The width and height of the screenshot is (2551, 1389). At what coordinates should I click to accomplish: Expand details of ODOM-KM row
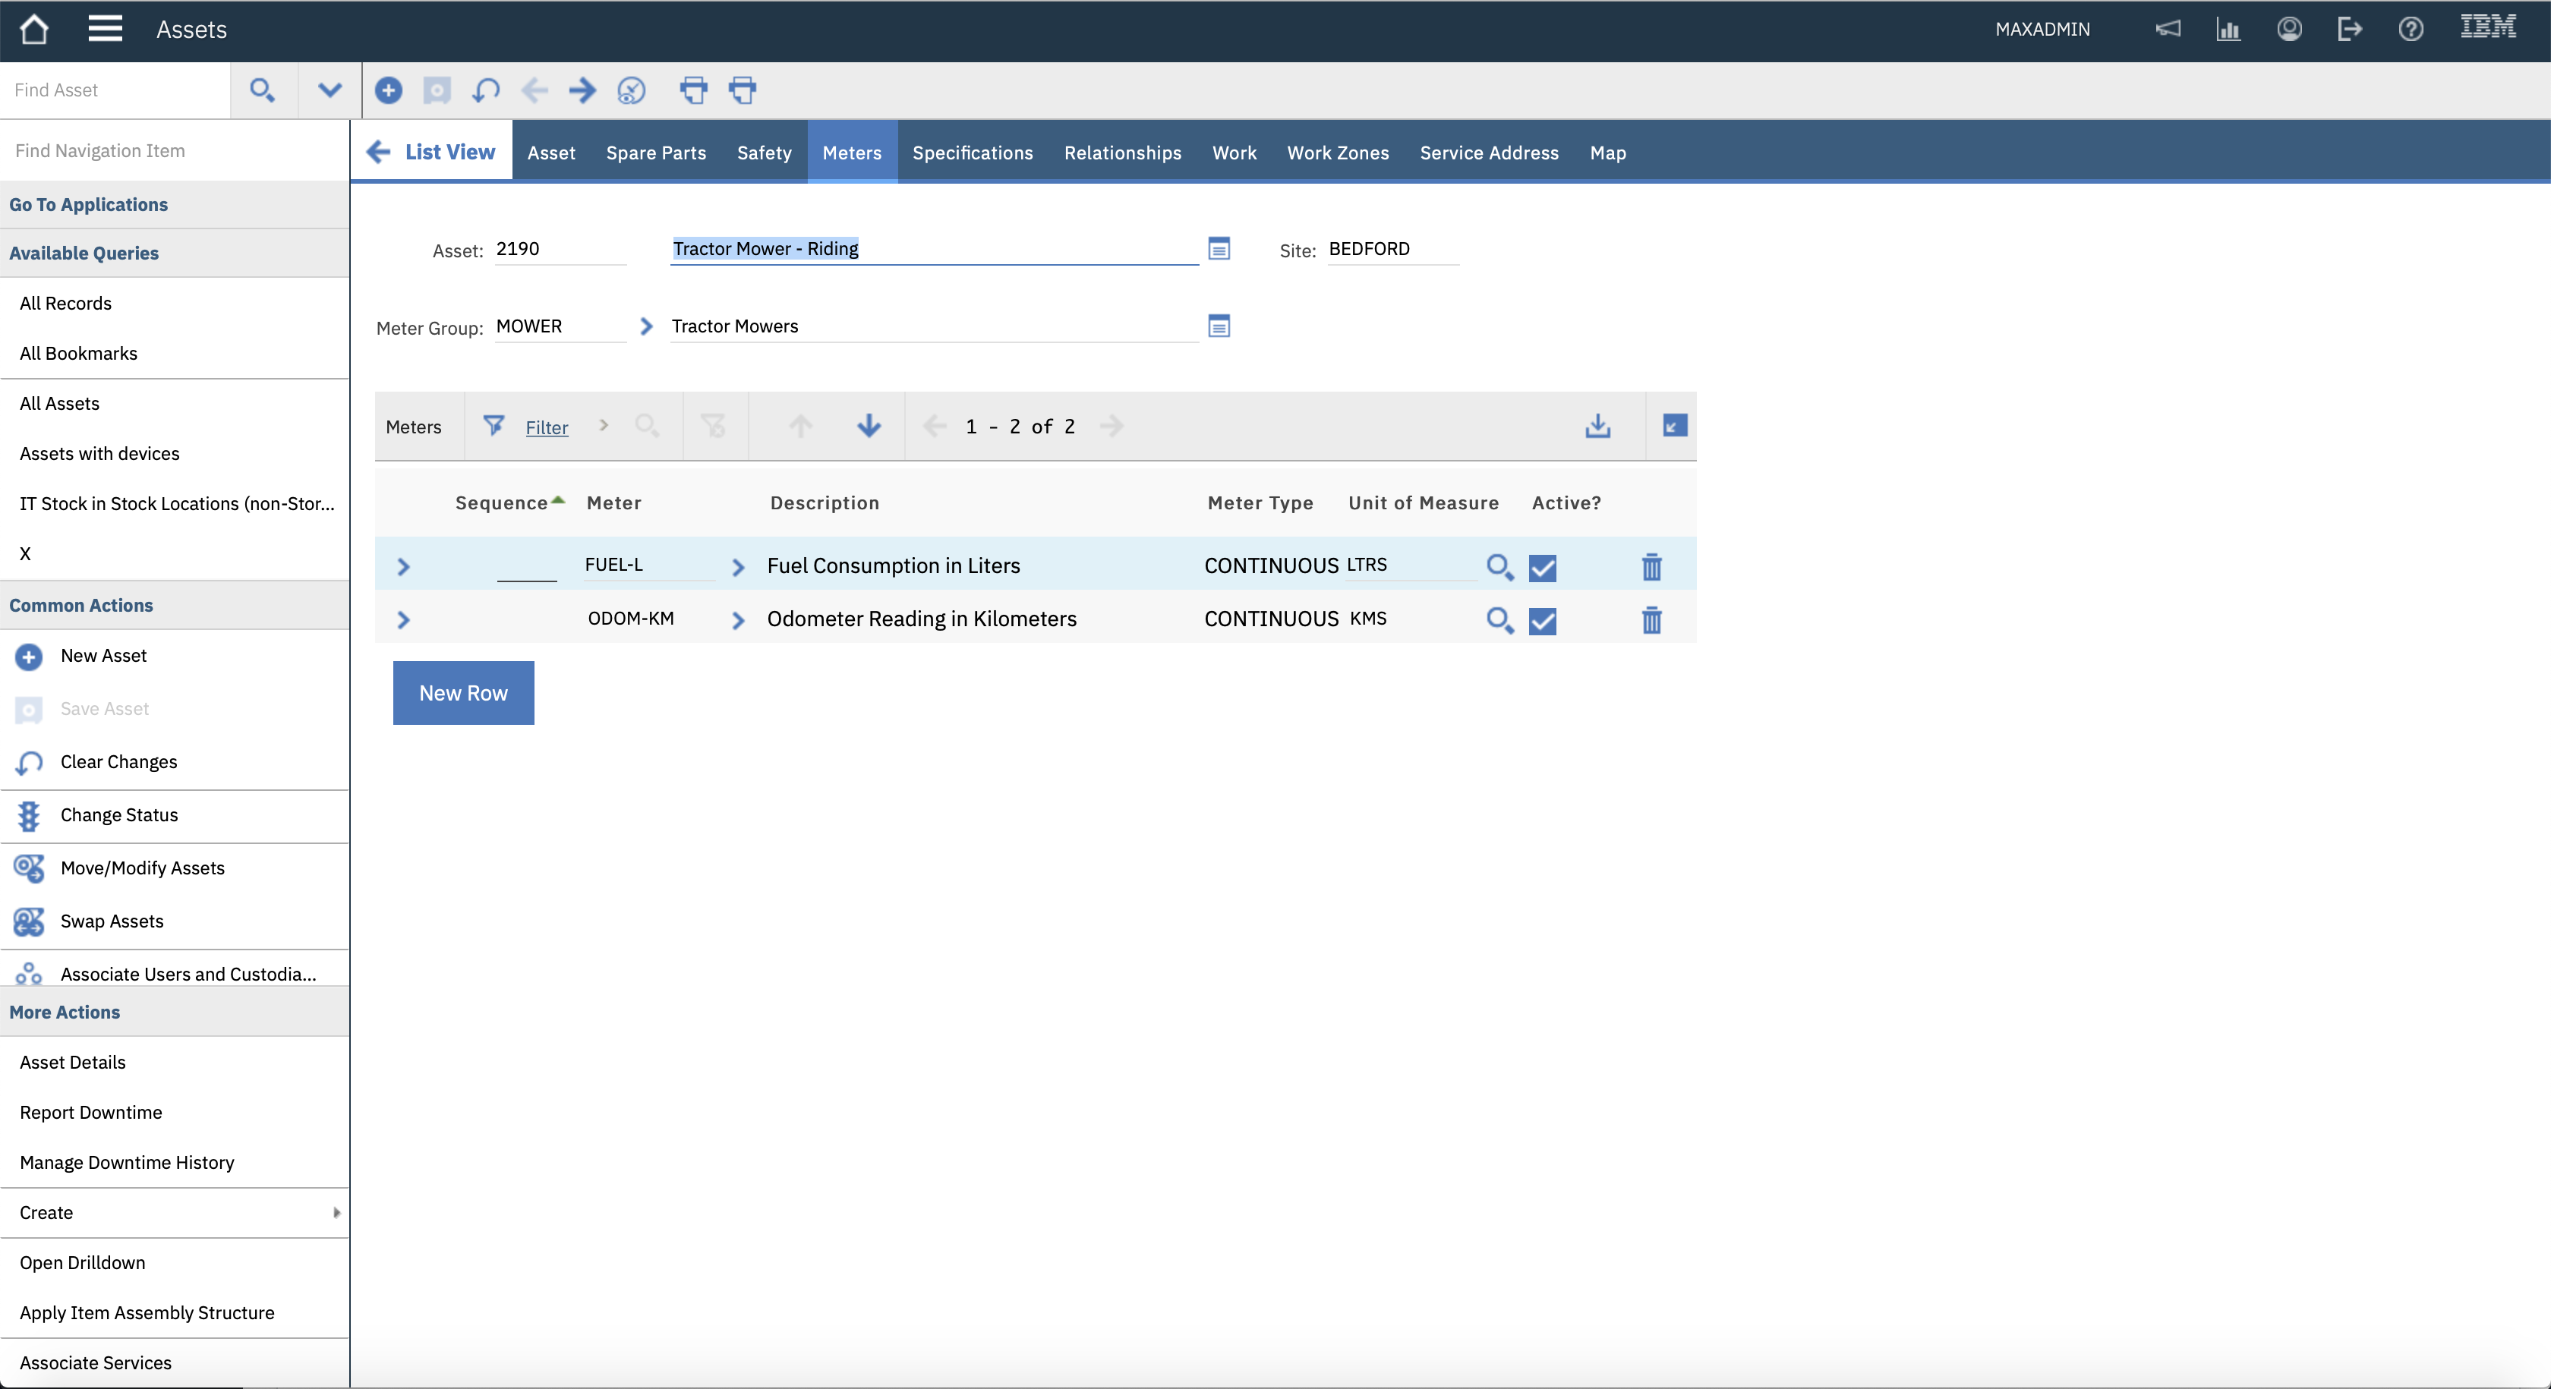[403, 621]
